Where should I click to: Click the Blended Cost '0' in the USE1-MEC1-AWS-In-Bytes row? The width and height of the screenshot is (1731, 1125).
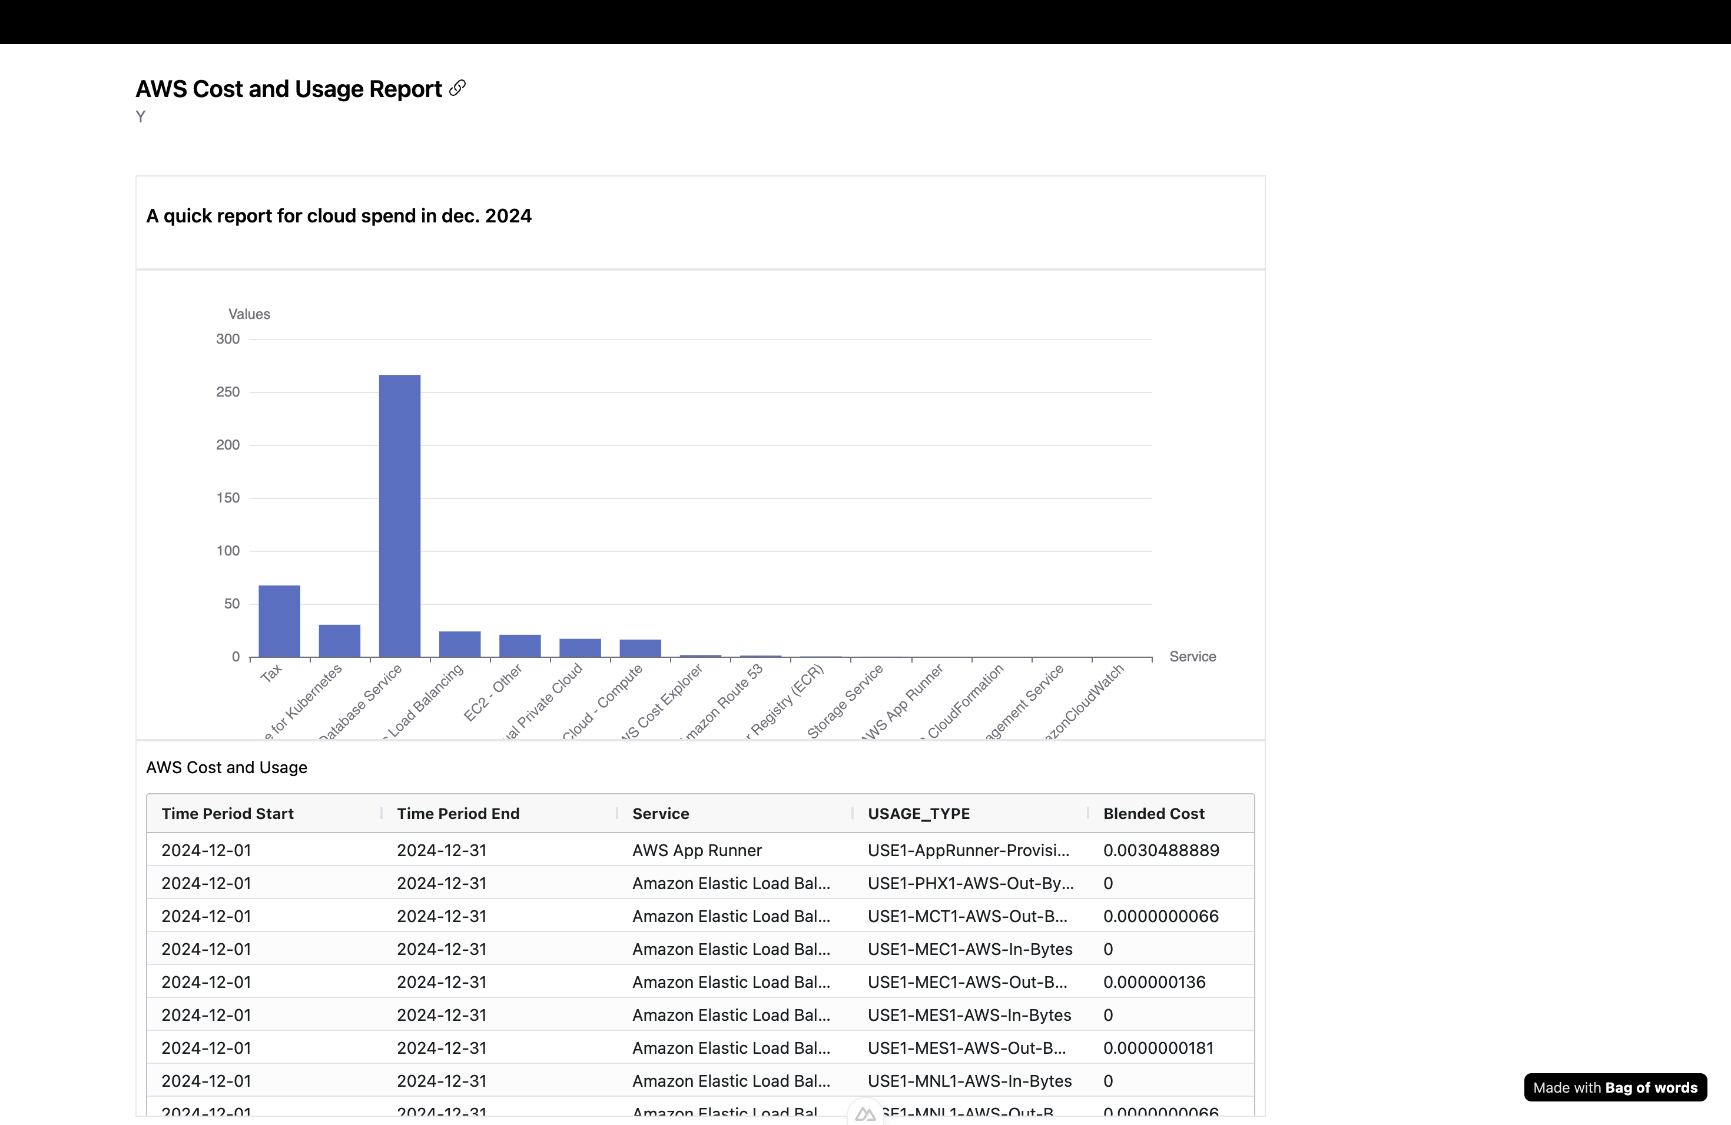click(1107, 949)
